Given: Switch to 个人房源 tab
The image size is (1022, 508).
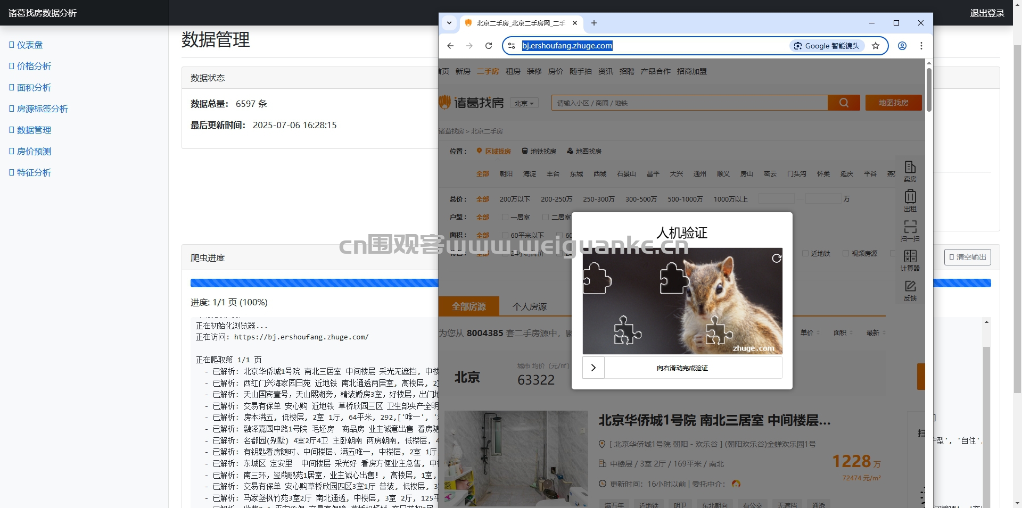Looking at the screenshot, I should point(530,306).
